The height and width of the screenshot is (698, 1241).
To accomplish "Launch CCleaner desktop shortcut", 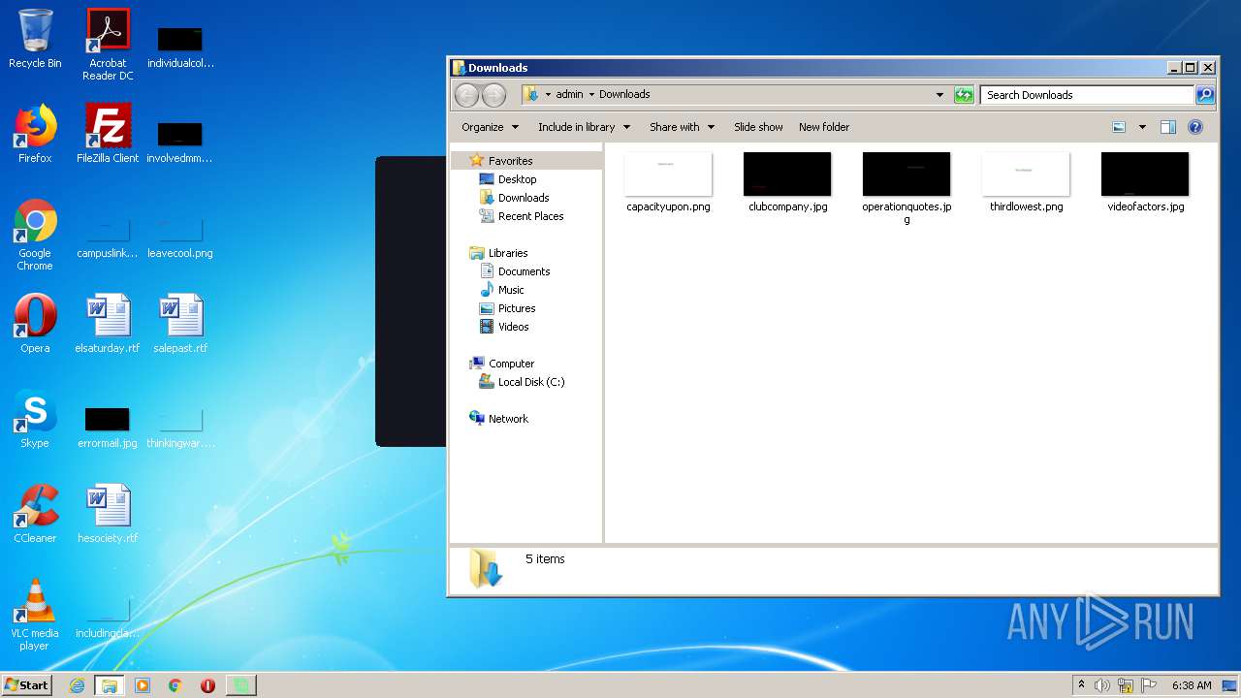I will pyautogui.click(x=35, y=514).
